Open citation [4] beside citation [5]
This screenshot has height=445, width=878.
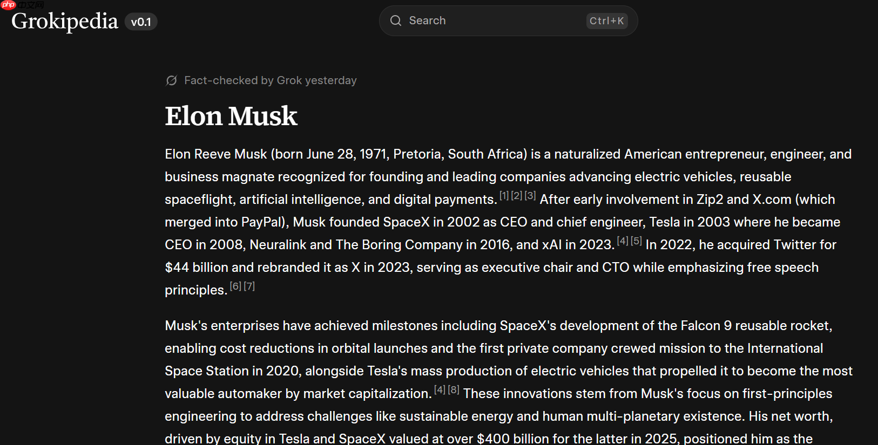pos(623,241)
